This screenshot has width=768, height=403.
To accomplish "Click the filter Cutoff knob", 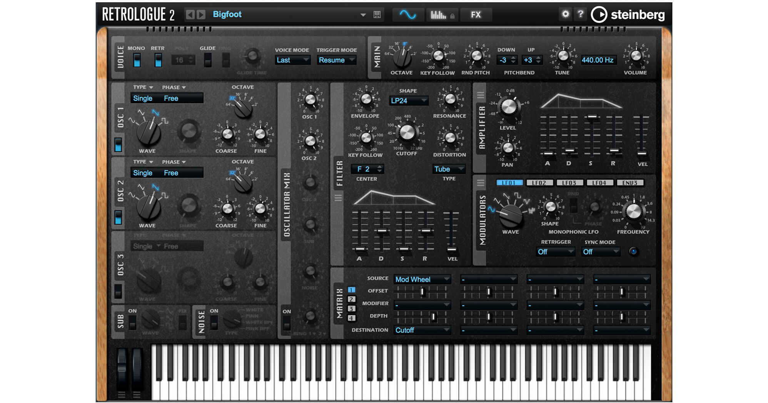I will (x=407, y=132).
